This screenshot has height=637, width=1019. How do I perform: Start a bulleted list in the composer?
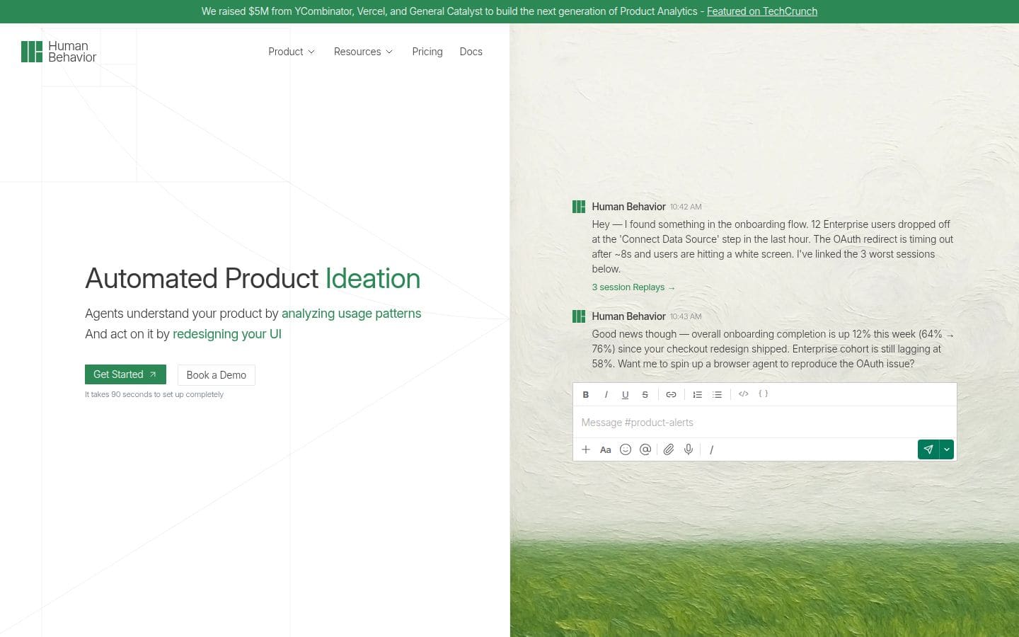coord(717,394)
